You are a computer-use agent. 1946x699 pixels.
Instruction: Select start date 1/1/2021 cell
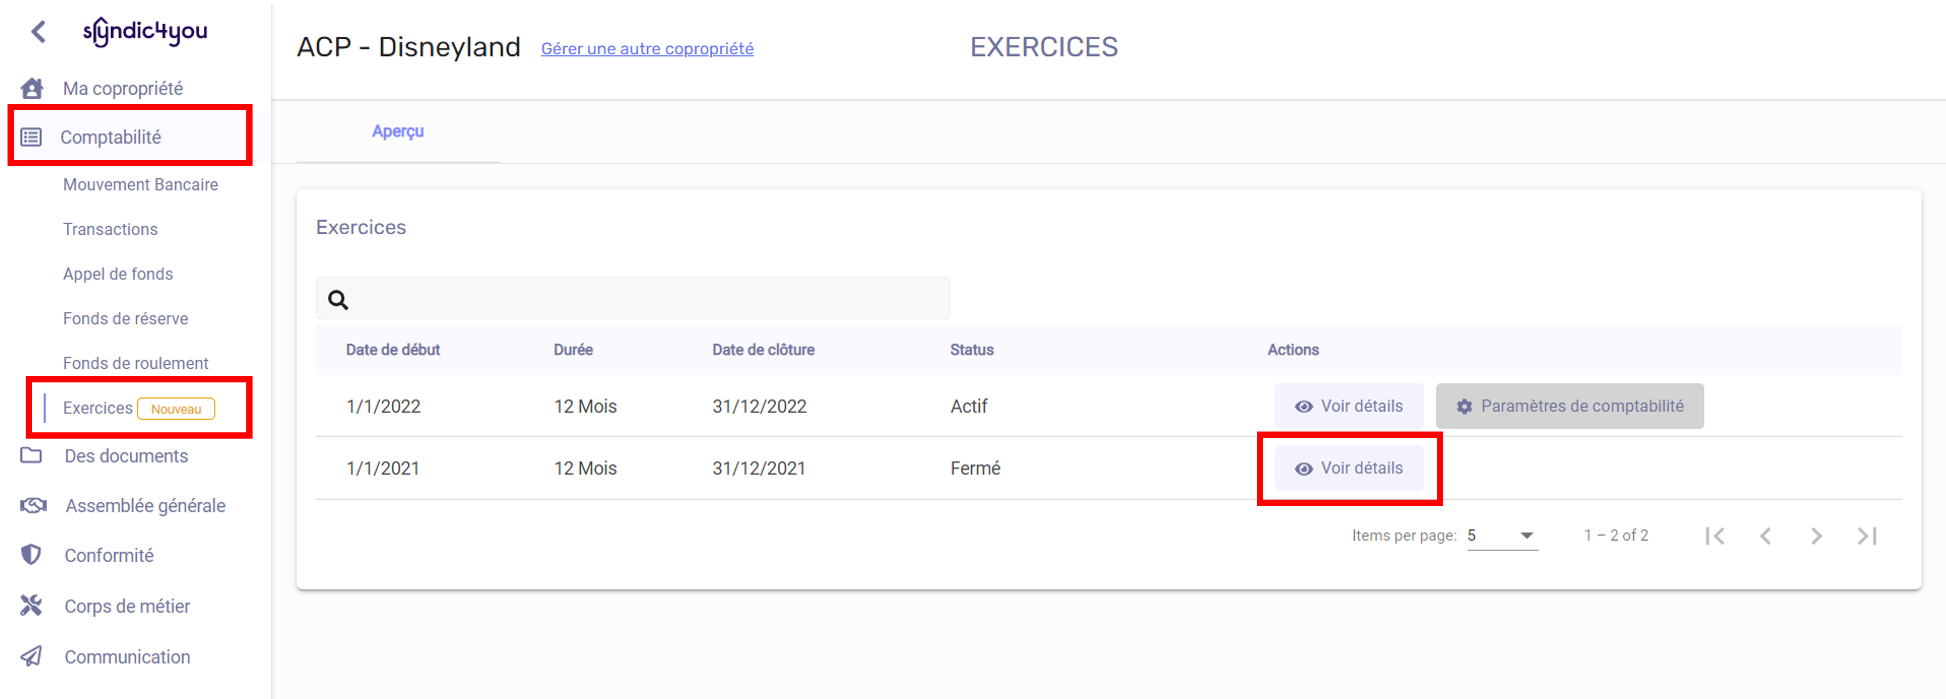(383, 468)
